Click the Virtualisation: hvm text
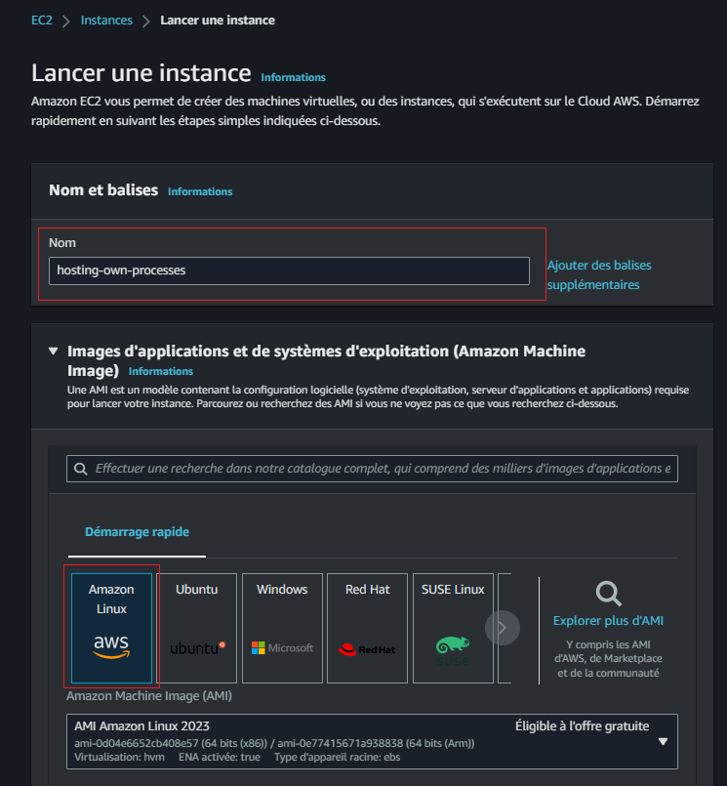The image size is (727, 786). pyautogui.click(x=119, y=757)
